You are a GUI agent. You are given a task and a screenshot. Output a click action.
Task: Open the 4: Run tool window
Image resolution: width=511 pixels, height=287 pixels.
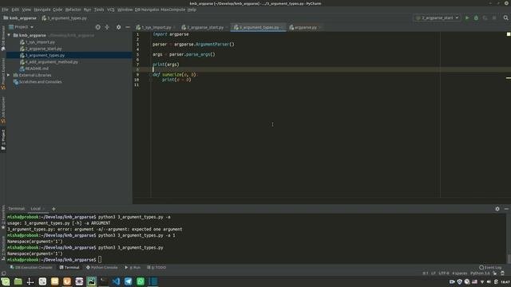tap(133, 268)
